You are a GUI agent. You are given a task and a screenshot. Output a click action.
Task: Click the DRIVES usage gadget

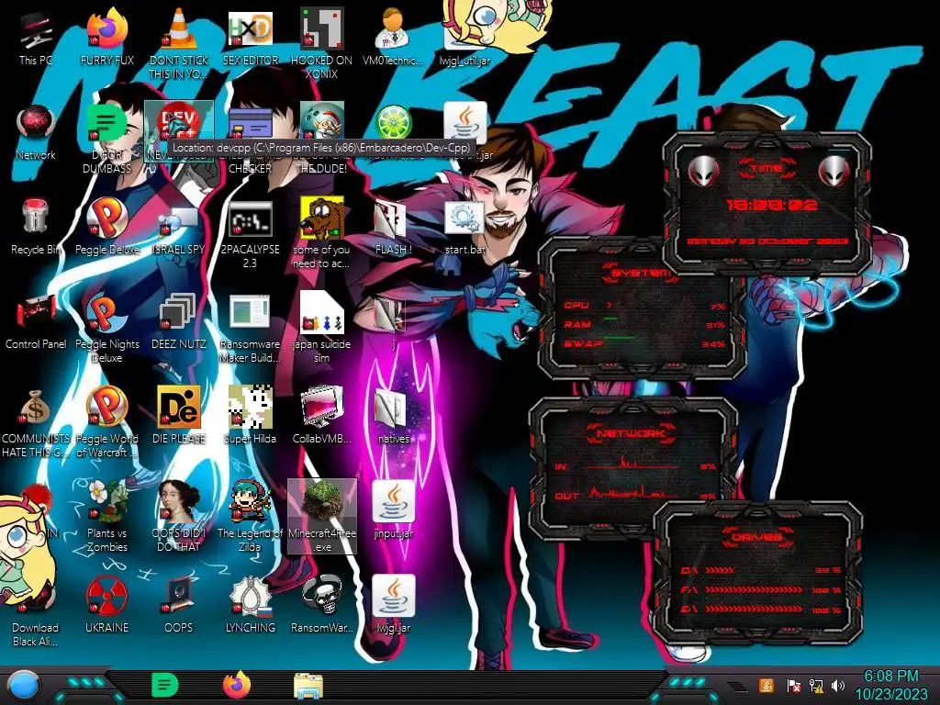758,573
